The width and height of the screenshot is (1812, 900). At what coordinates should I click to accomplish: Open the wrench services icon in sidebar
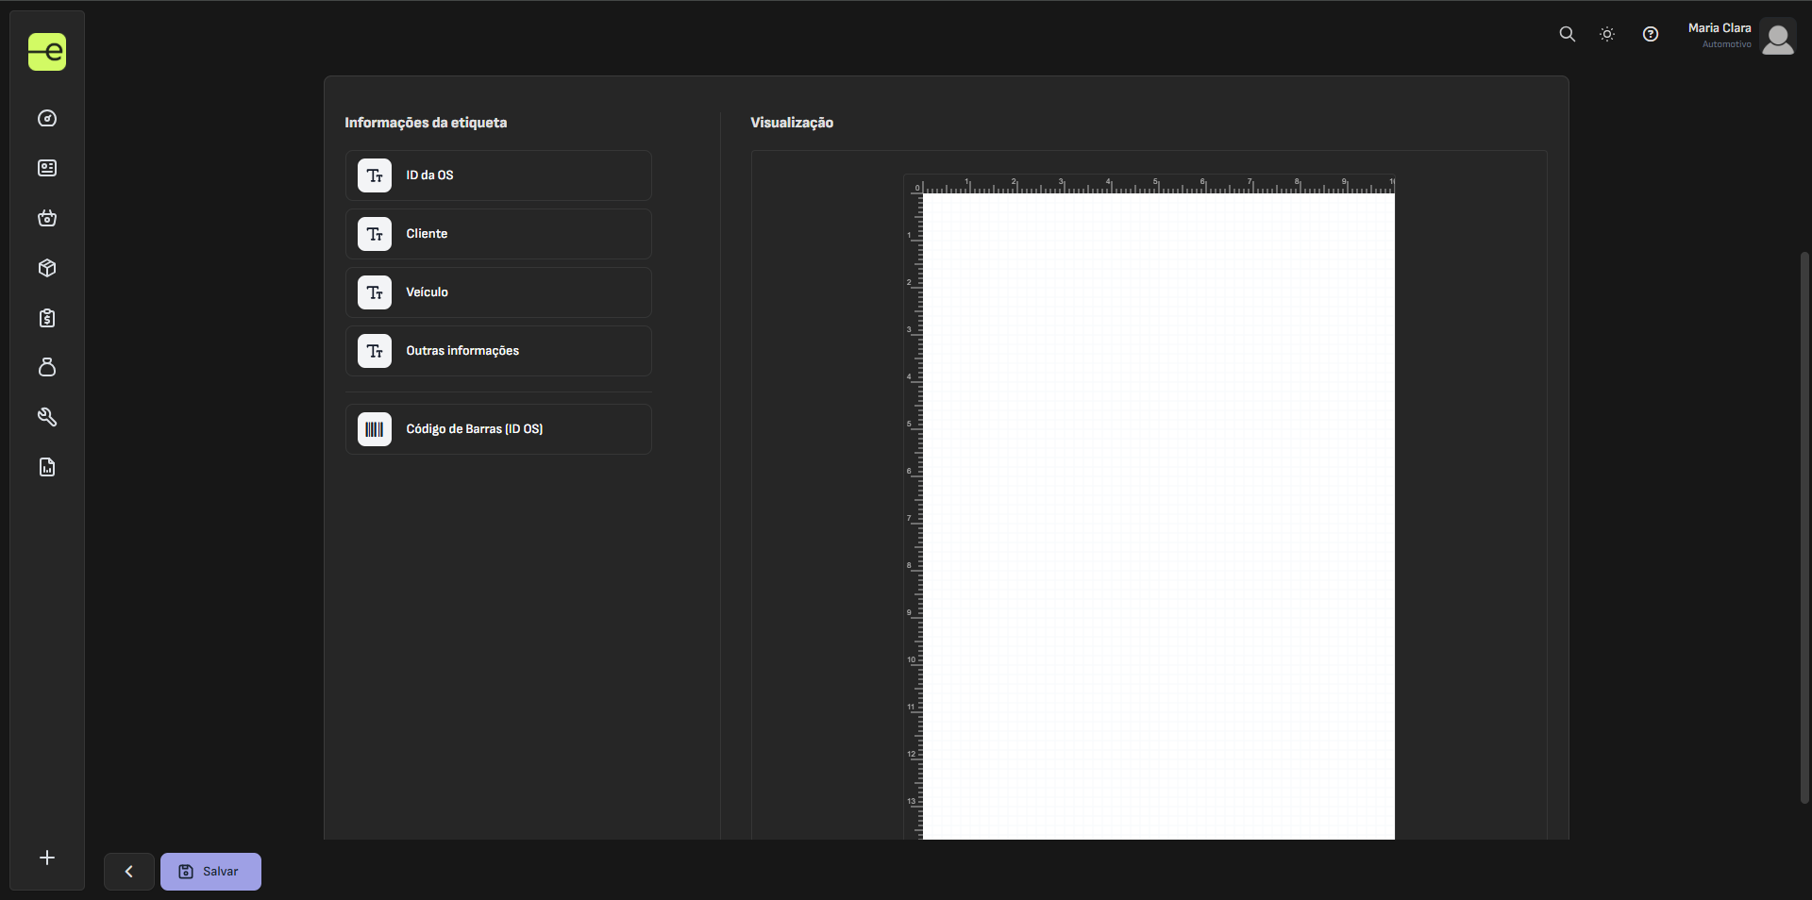(x=47, y=417)
